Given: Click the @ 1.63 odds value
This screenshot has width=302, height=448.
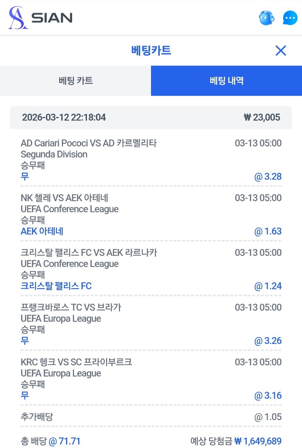Looking at the screenshot, I should tap(268, 231).
